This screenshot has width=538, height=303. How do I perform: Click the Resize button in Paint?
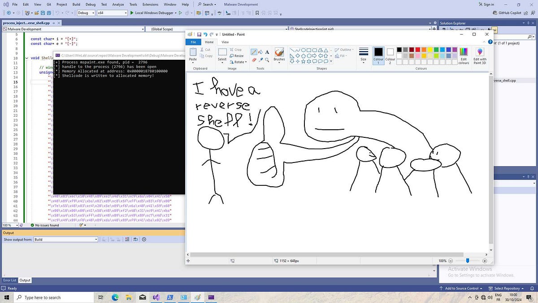[x=236, y=56]
